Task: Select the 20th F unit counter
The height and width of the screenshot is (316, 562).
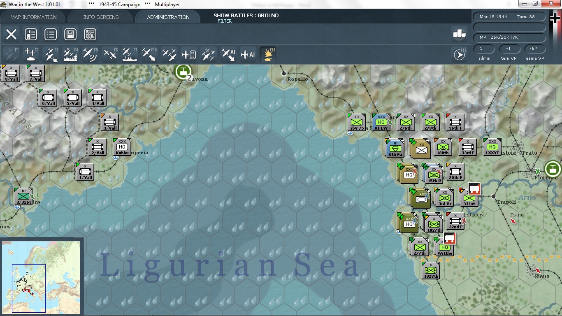Action: point(455,172)
